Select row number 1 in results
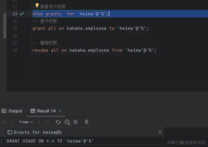 click(2, 141)
